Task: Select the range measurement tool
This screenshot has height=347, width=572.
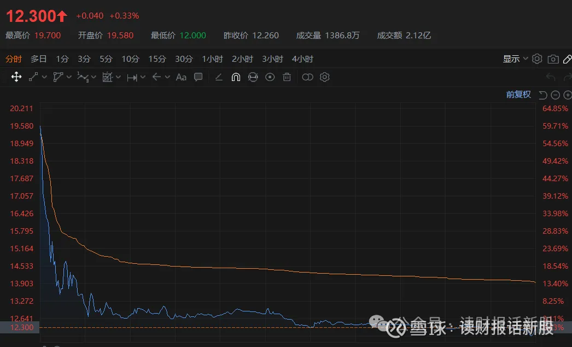Action: click(132, 77)
